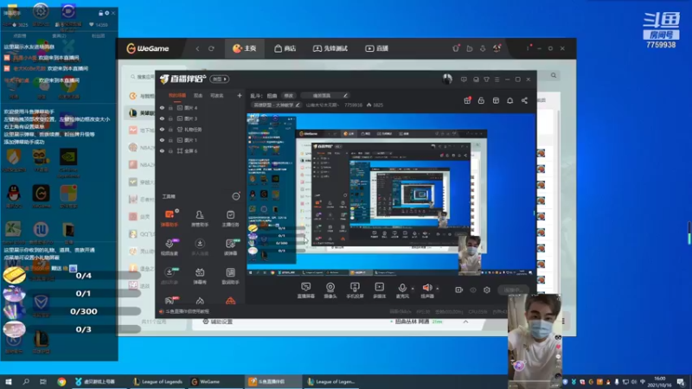This screenshot has height=389, width=692.
Task: Toggle visibility of 图片 1 layer
Action: 162,140
